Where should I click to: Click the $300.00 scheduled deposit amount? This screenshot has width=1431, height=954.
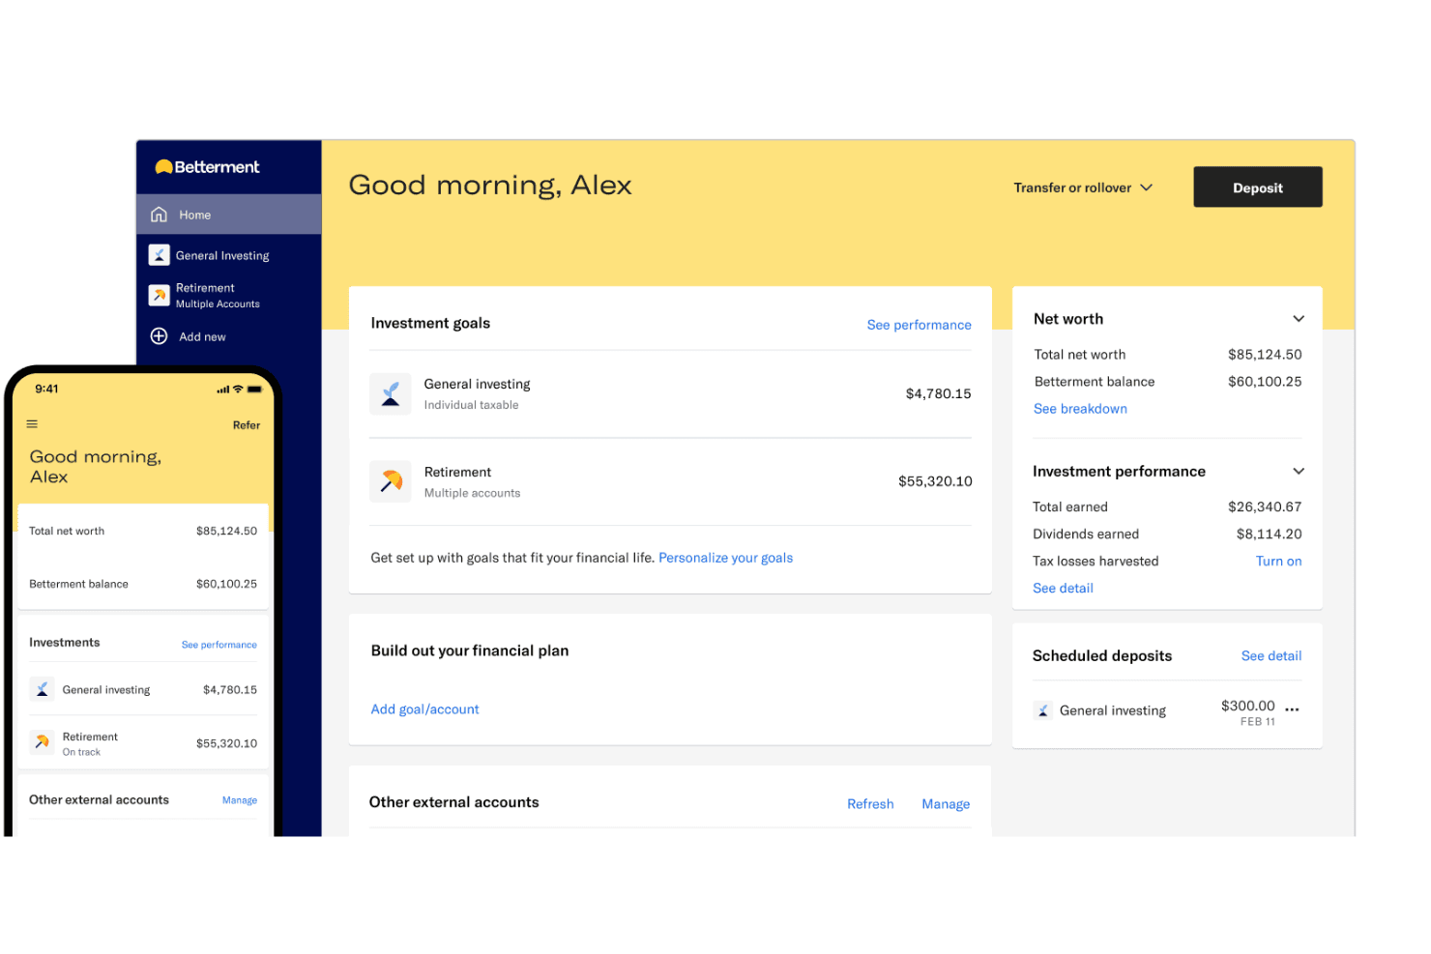click(1247, 706)
